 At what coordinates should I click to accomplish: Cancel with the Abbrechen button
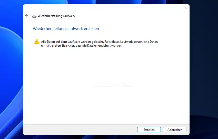click(175, 130)
